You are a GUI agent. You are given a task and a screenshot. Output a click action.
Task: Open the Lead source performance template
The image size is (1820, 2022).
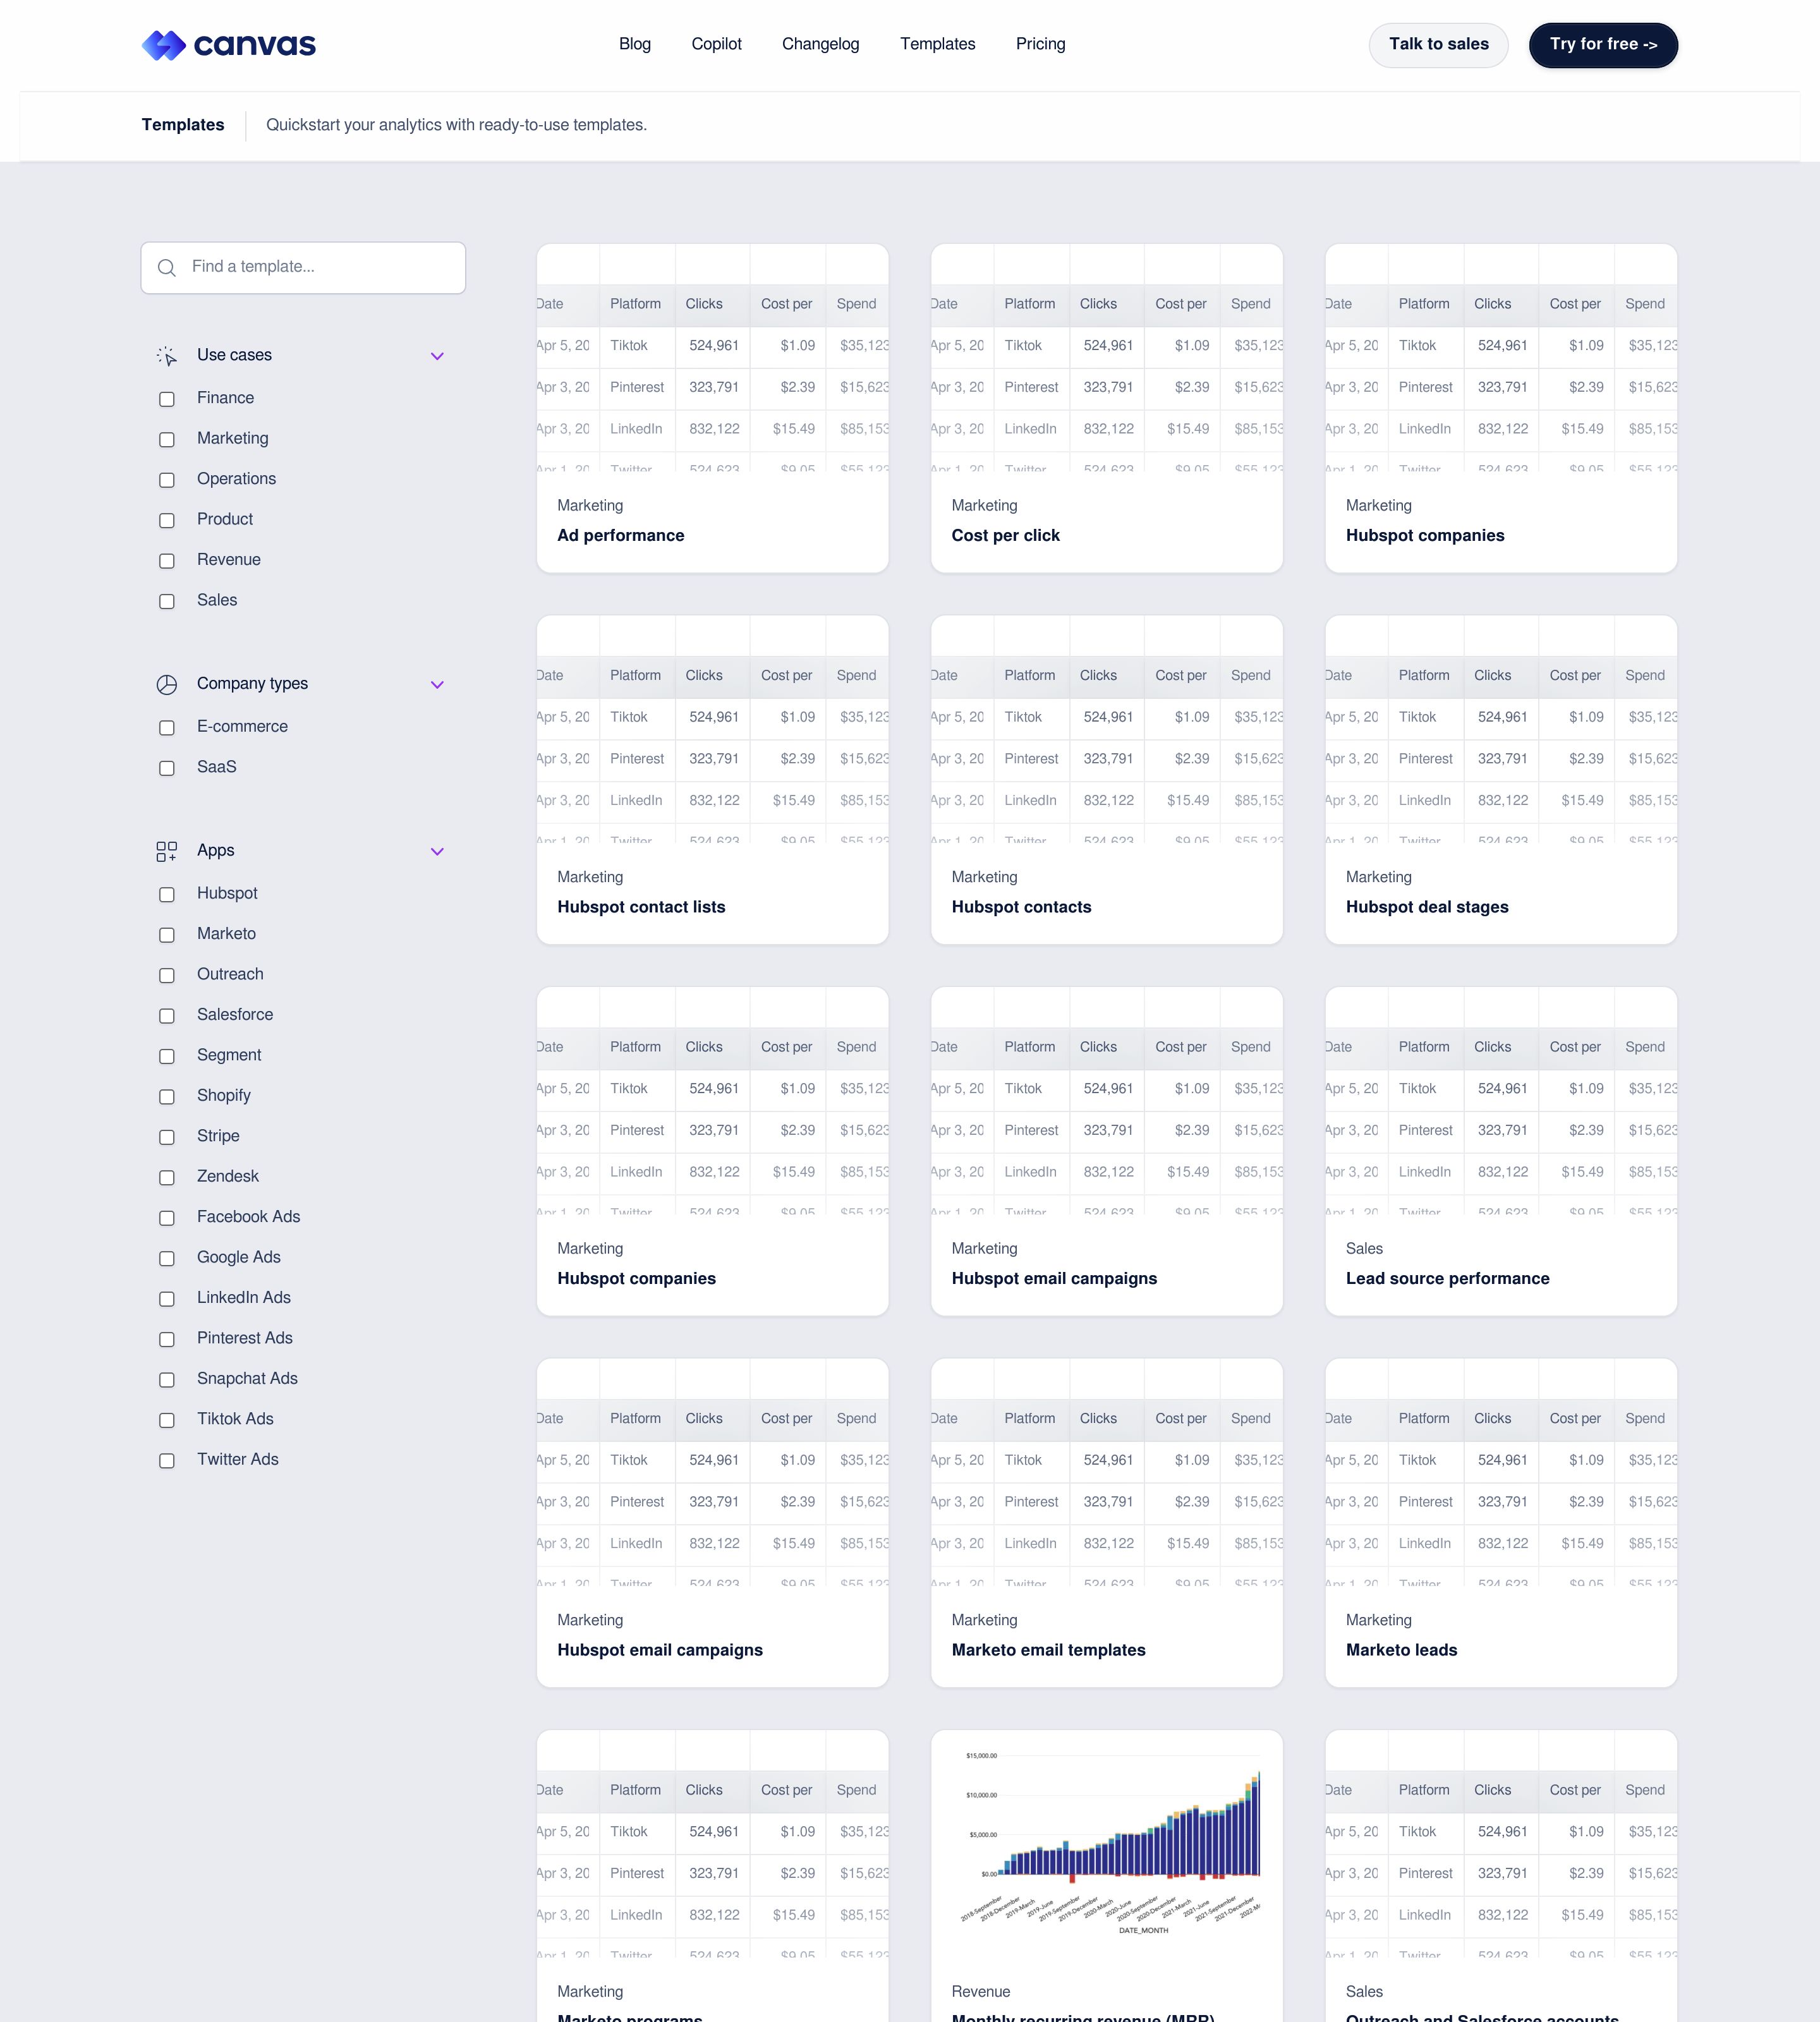1500,1151
